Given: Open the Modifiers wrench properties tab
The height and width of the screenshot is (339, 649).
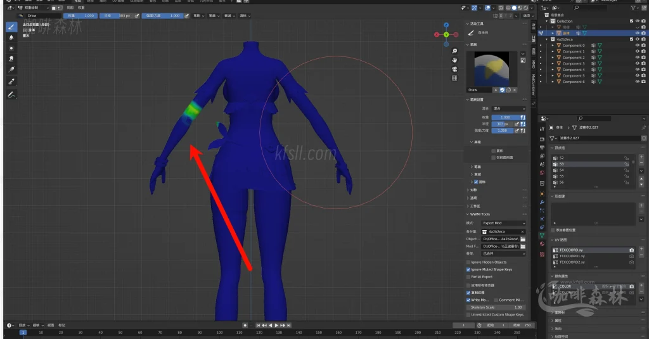Looking at the screenshot, I should [543, 202].
